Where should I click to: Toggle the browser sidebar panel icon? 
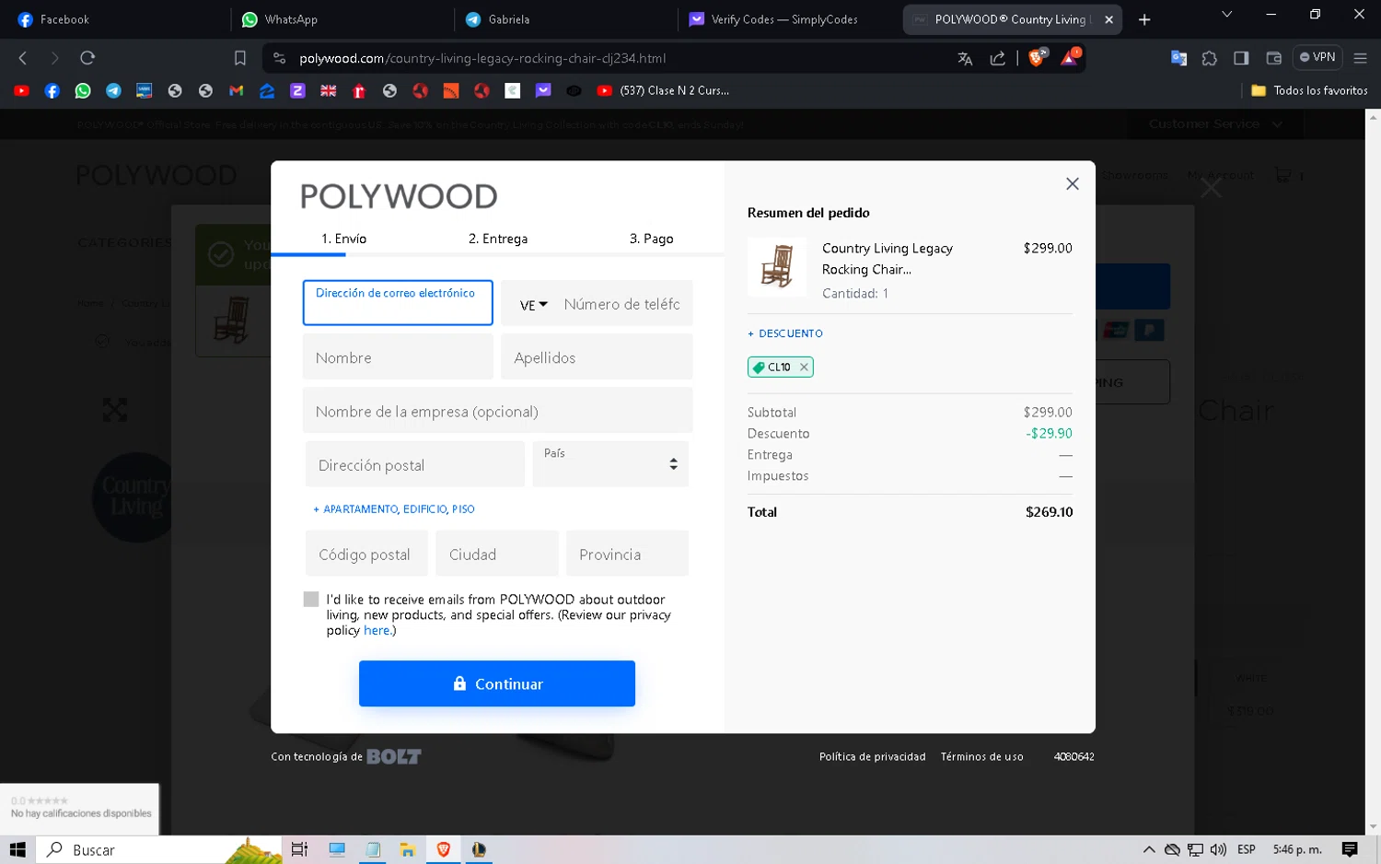(x=1241, y=58)
